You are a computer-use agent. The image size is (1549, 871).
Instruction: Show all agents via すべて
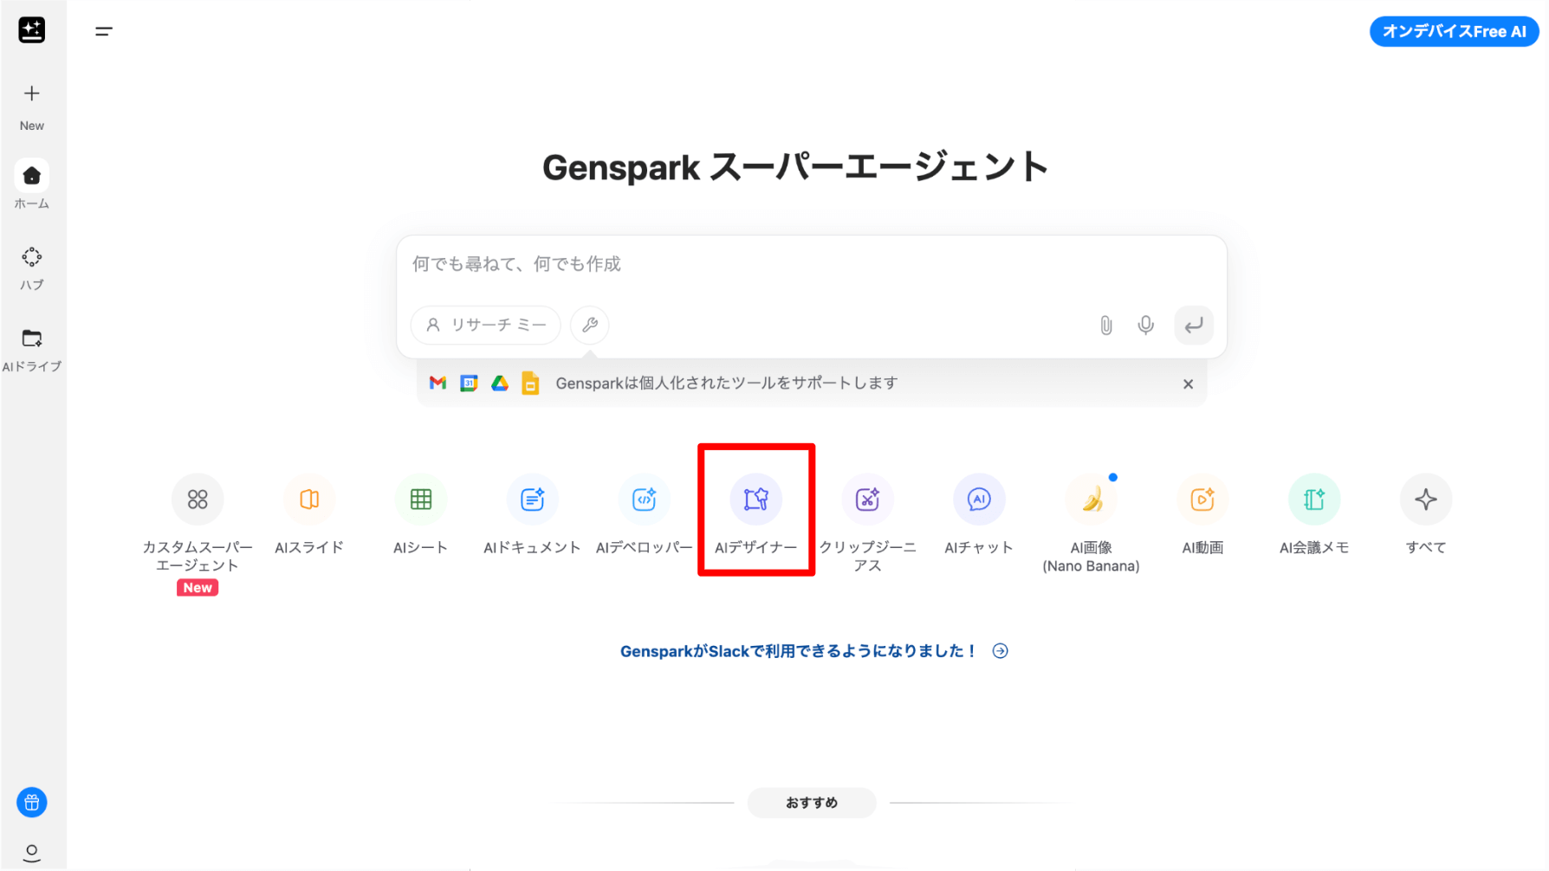(1425, 500)
